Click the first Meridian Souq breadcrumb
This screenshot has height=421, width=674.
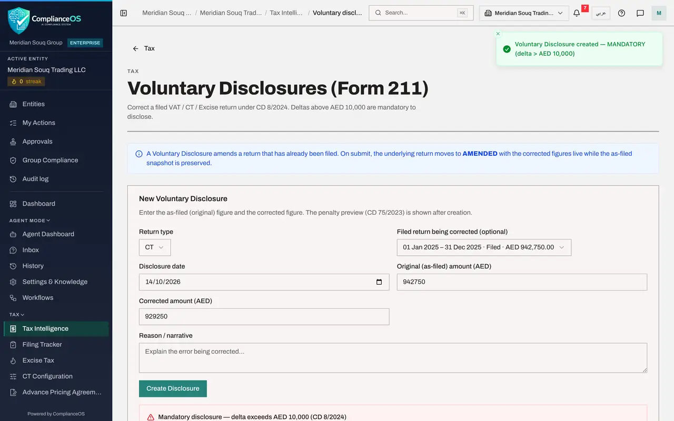pyautogui.click(x=167, y=13)
